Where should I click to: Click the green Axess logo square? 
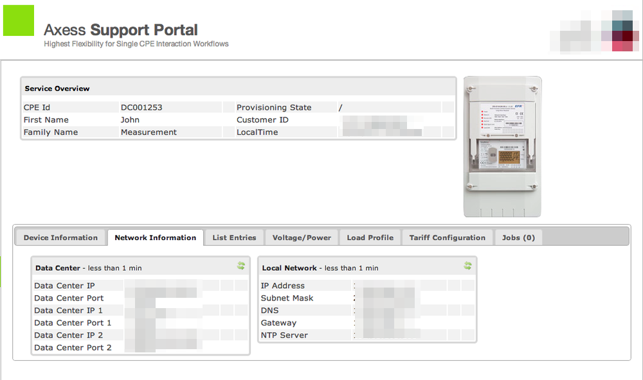tap(19, 21)
